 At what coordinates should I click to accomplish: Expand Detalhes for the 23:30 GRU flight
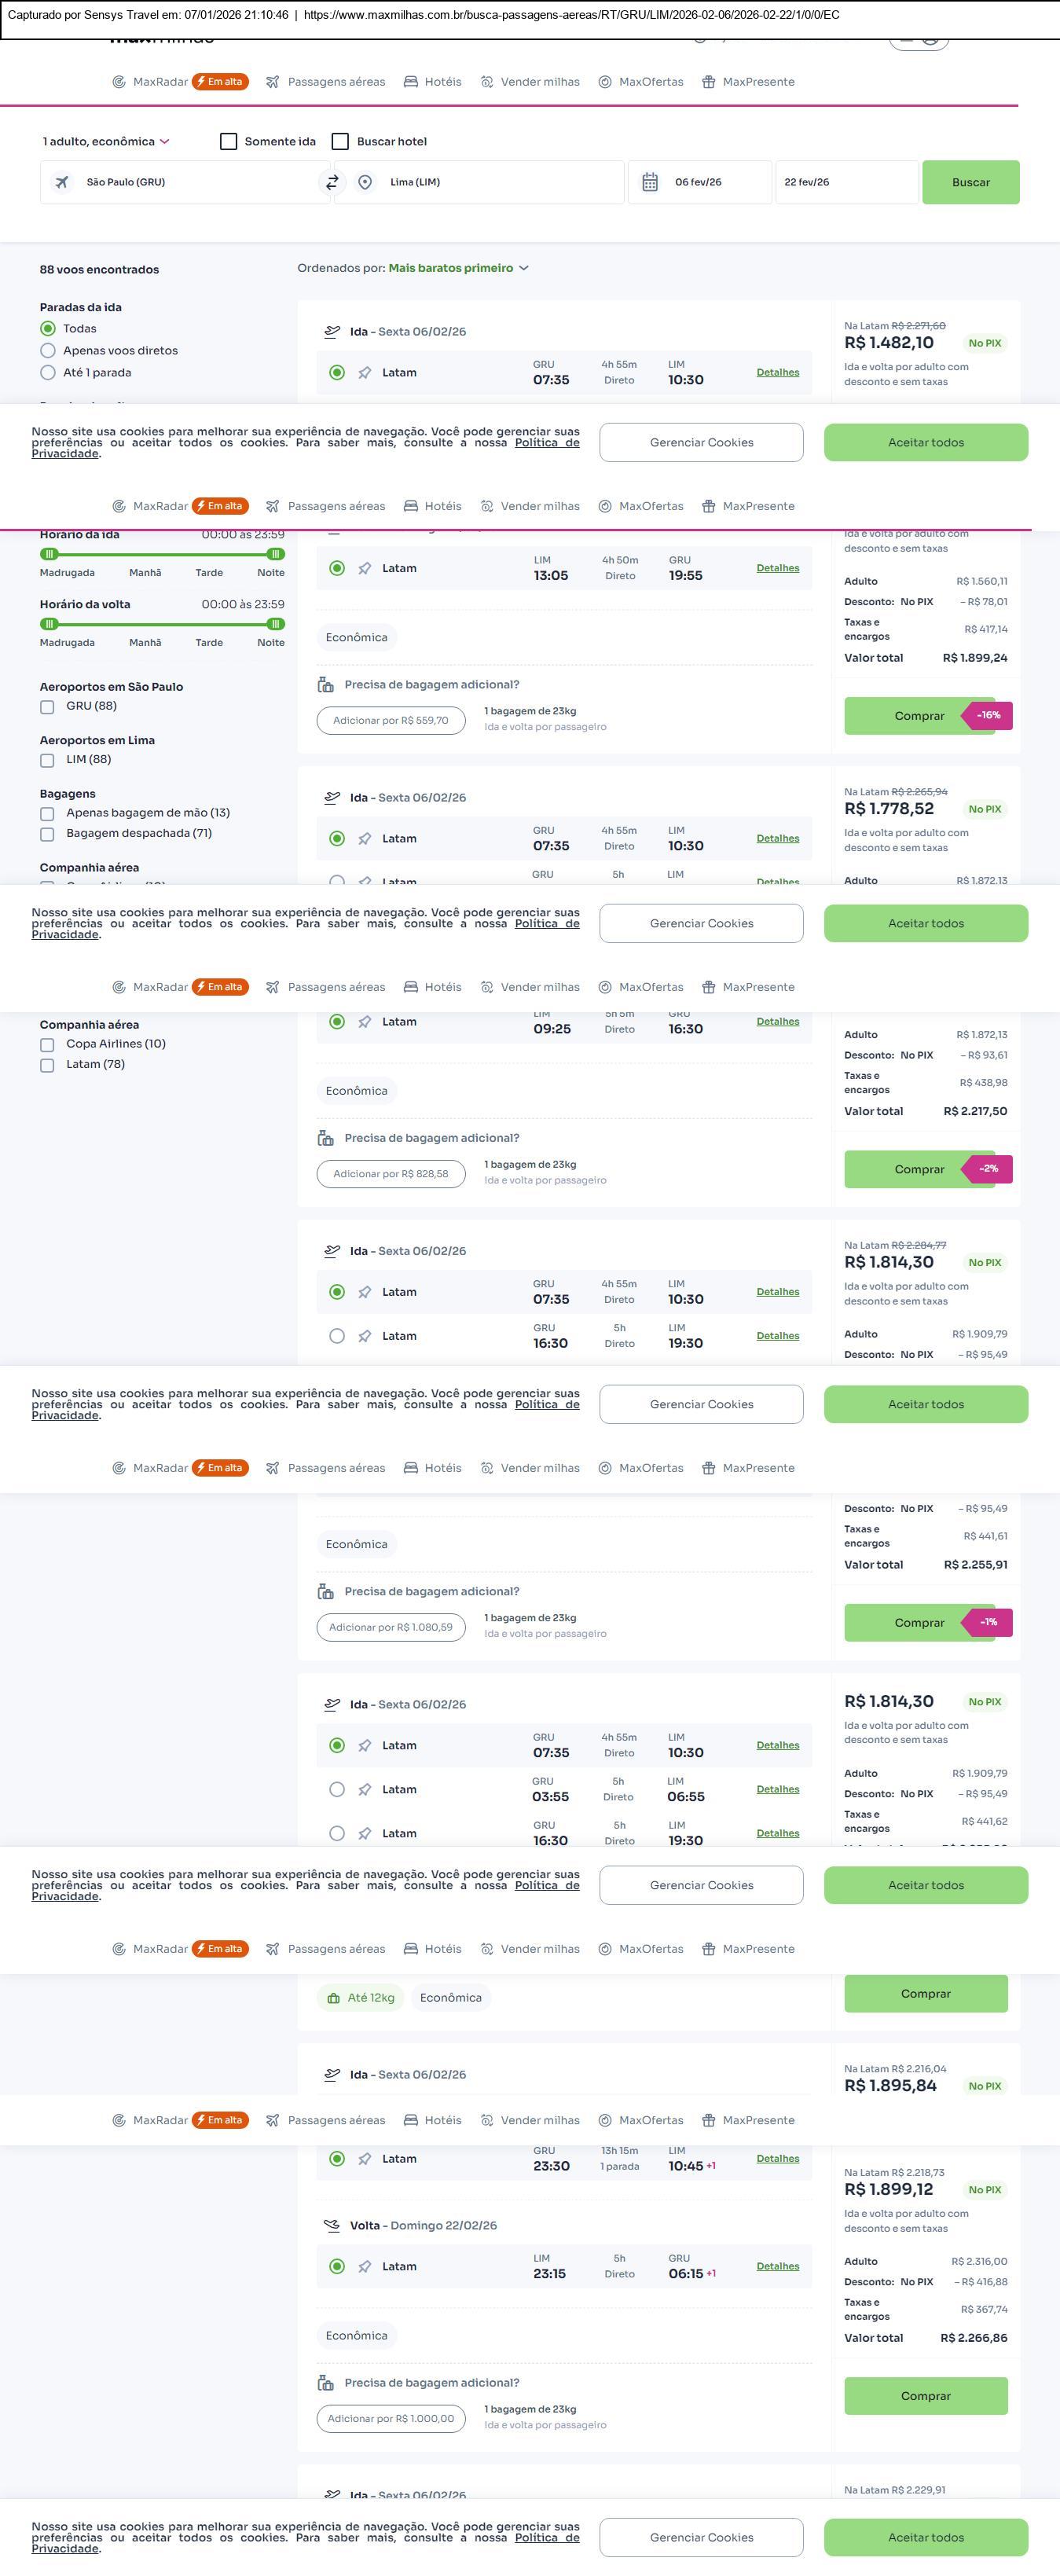click(777, 2159)
